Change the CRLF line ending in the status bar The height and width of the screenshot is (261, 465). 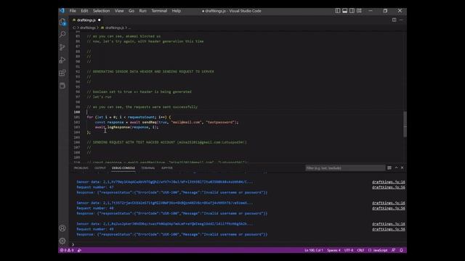click(360, 250)
